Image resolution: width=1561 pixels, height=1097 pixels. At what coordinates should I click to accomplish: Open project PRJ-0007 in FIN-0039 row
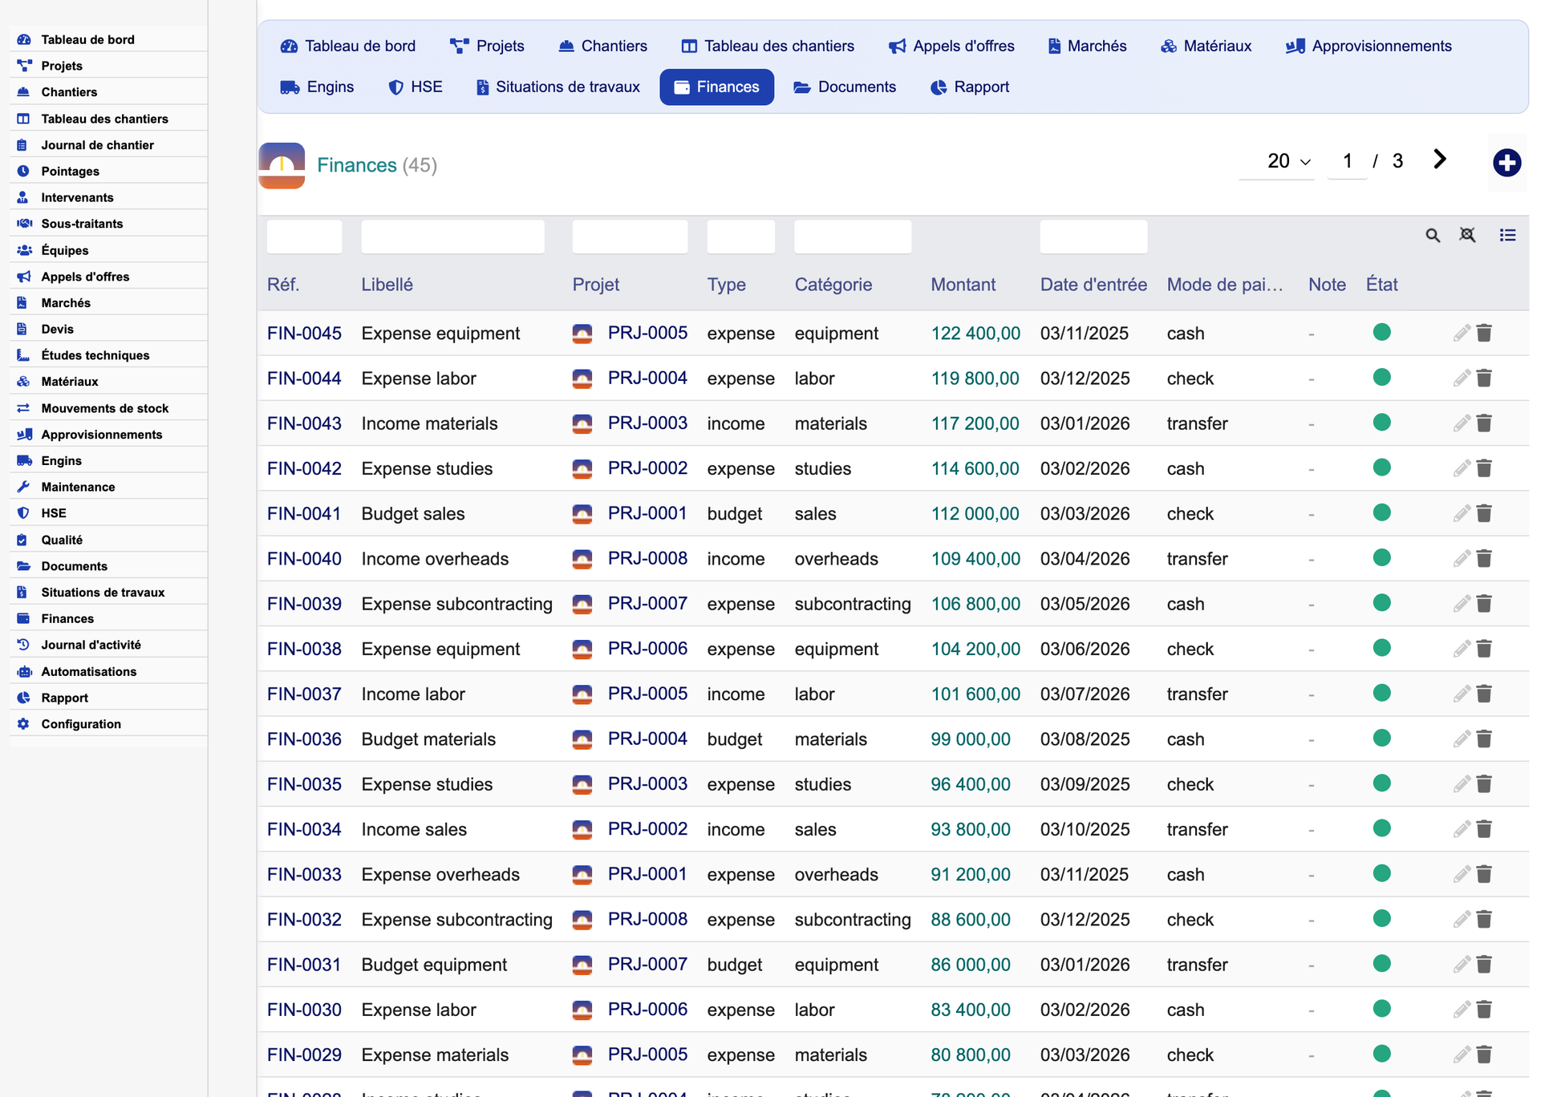click(x=647, y=604)
